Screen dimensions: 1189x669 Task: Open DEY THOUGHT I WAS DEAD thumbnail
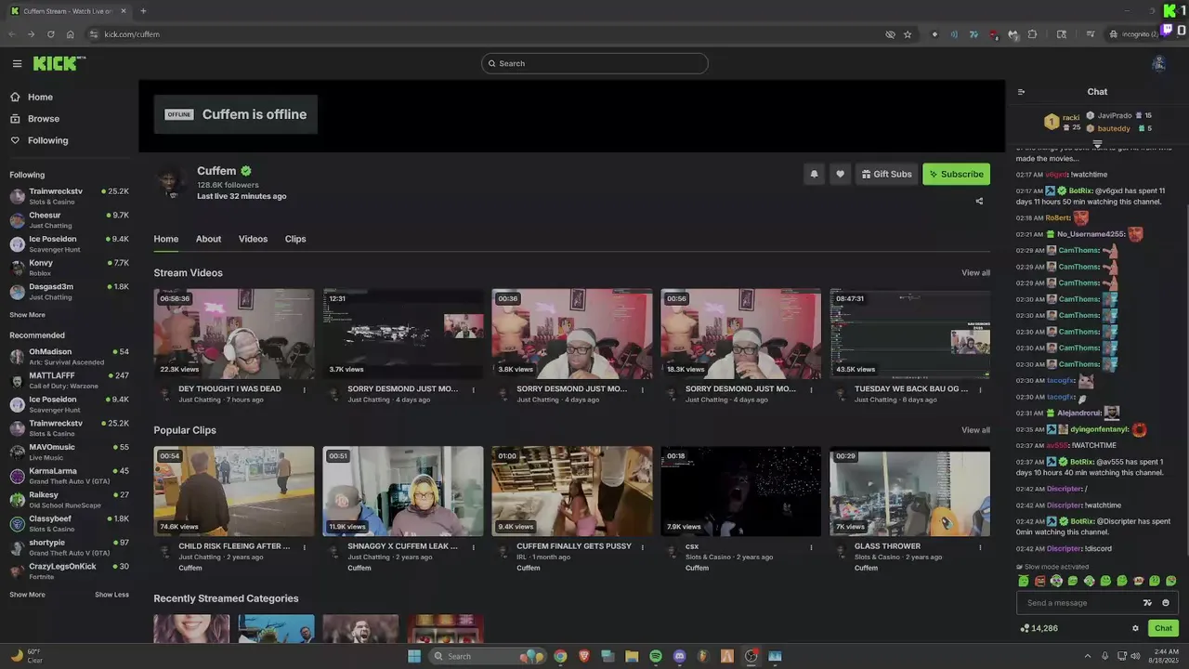coord(234,334)
